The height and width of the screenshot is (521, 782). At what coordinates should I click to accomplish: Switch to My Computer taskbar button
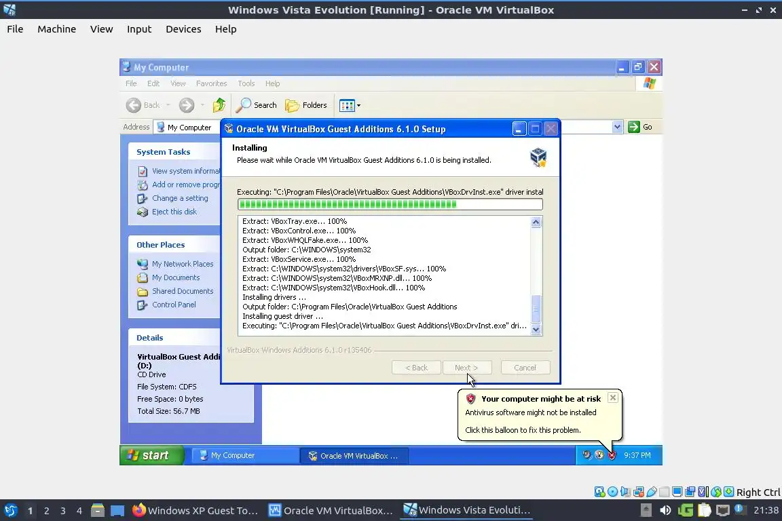(244, 455)
